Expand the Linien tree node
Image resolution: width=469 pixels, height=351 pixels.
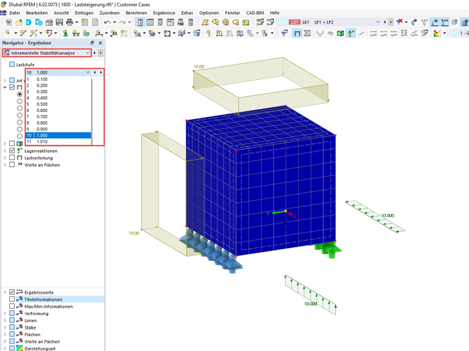[x=5, y=320]
